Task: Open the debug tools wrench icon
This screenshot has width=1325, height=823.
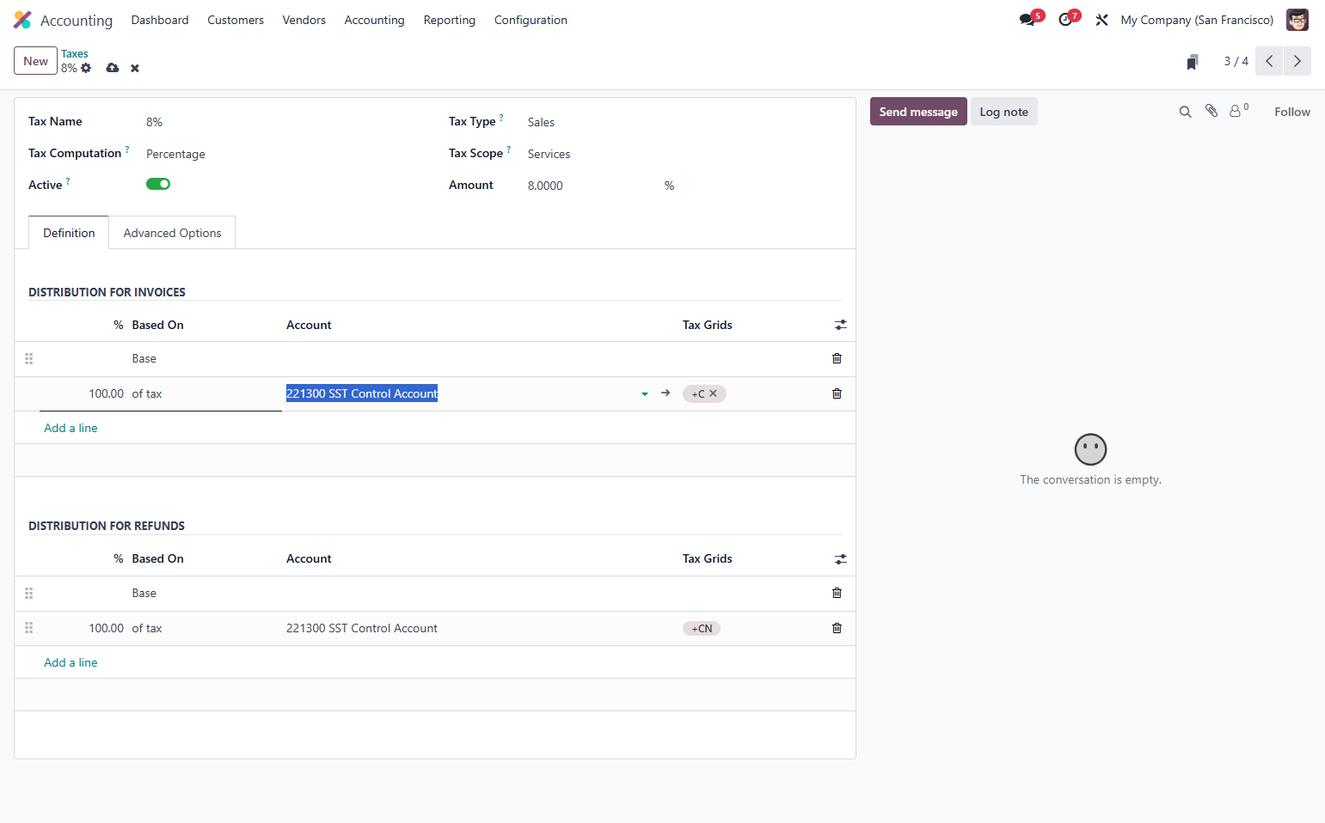Action: [x=1101, y=20]
